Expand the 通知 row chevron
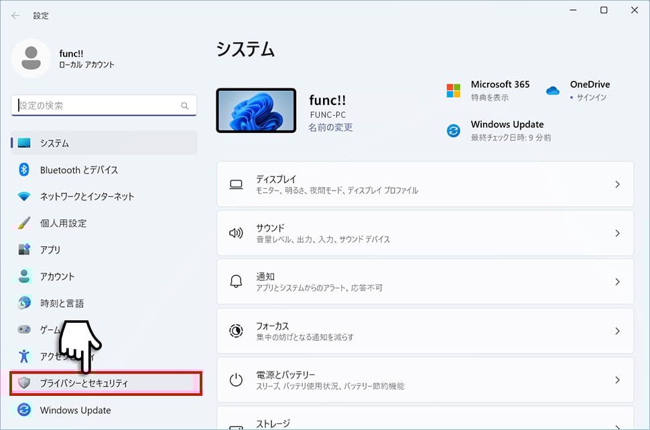The width and height of the screenshot is (650, 430). [618, 282]
